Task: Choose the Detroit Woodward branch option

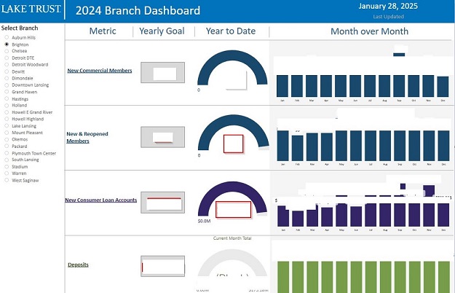Action: [7, 65]
